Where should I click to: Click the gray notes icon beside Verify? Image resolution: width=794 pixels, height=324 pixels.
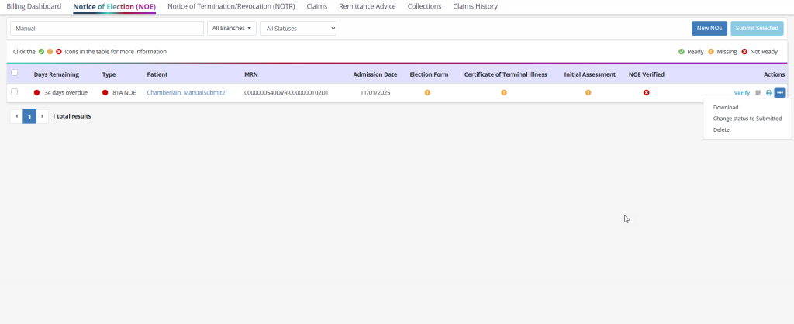[758, 93]
